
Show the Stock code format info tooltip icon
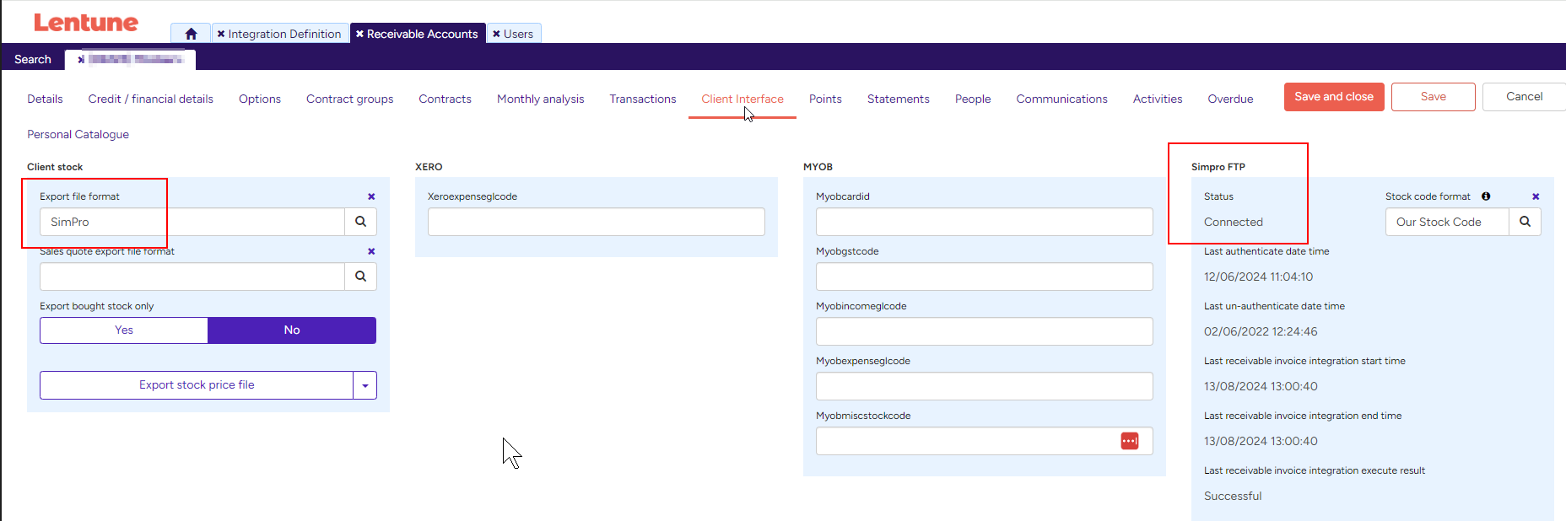tap(1486, 196)
